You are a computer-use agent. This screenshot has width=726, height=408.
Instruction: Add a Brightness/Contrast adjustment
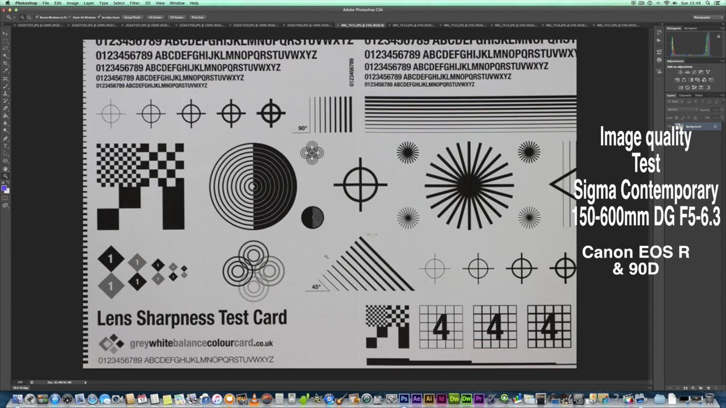(x=679, y=73)
